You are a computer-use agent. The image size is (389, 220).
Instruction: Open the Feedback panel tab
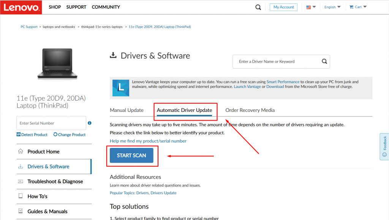tap(385, 148)
